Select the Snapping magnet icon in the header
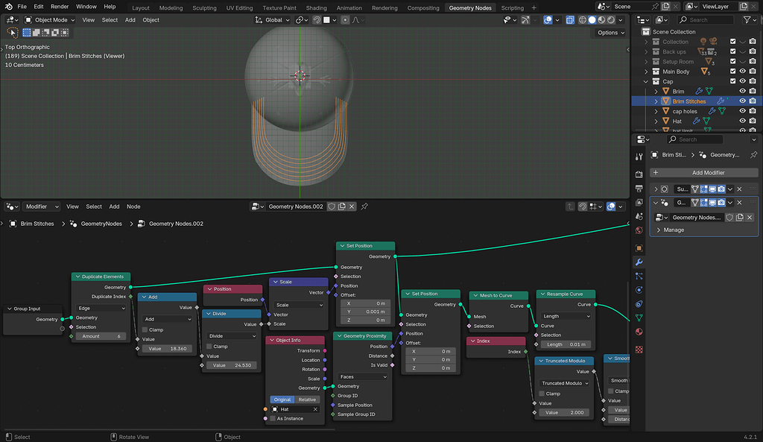The image size is (763, 442). point(317,20)
